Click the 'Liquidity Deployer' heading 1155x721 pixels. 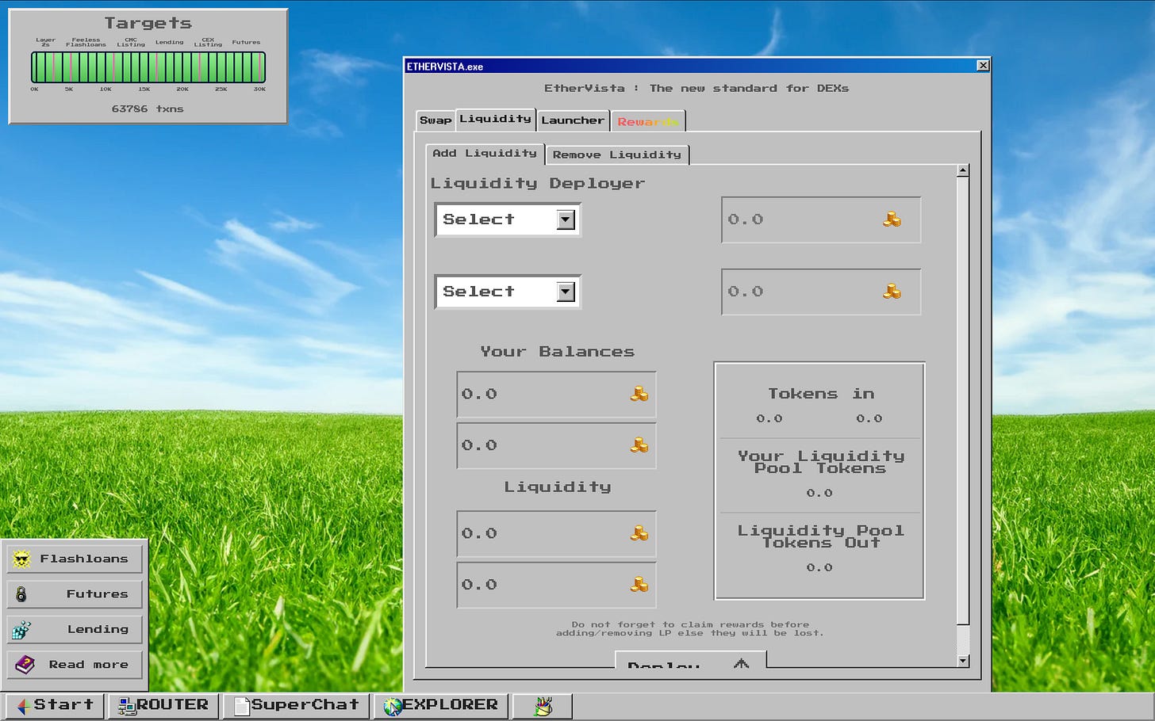538,183
